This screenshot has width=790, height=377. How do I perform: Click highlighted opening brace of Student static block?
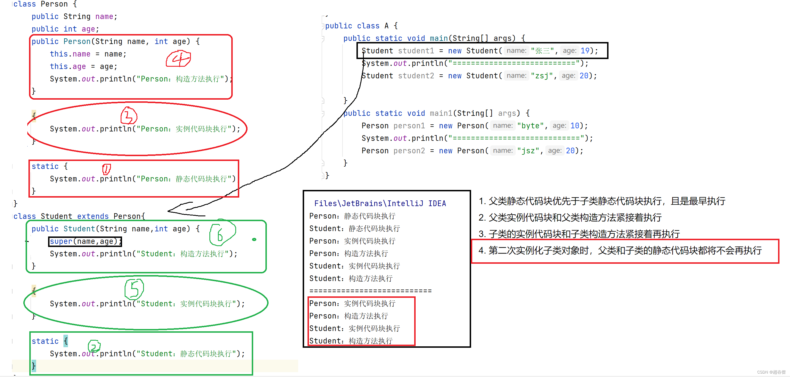[66, 341]
